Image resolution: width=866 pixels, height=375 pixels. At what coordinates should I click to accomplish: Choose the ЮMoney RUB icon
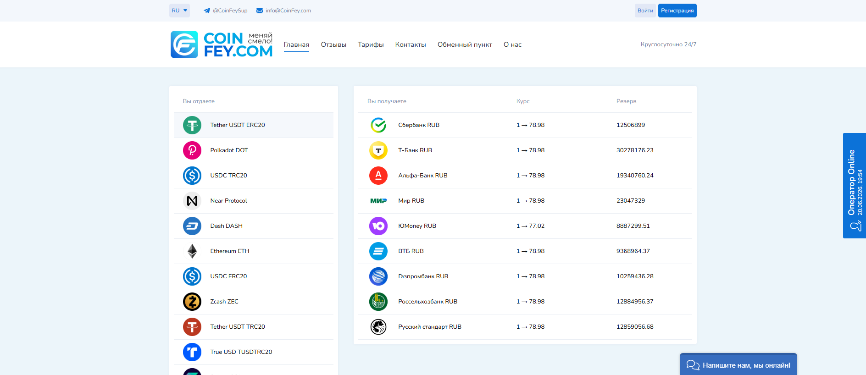click(x=378, y=226)
